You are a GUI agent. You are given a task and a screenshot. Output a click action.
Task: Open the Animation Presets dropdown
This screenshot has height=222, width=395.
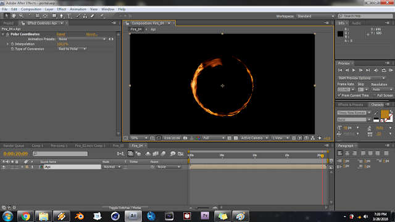click(82, 39)
